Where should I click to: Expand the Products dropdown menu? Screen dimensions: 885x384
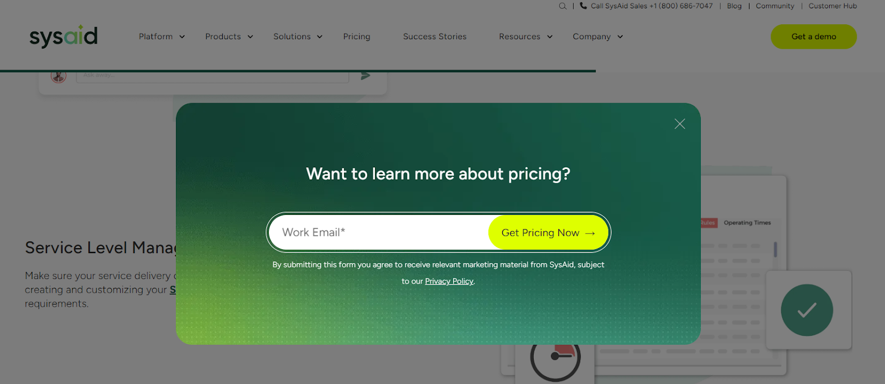tap(229, 36)
